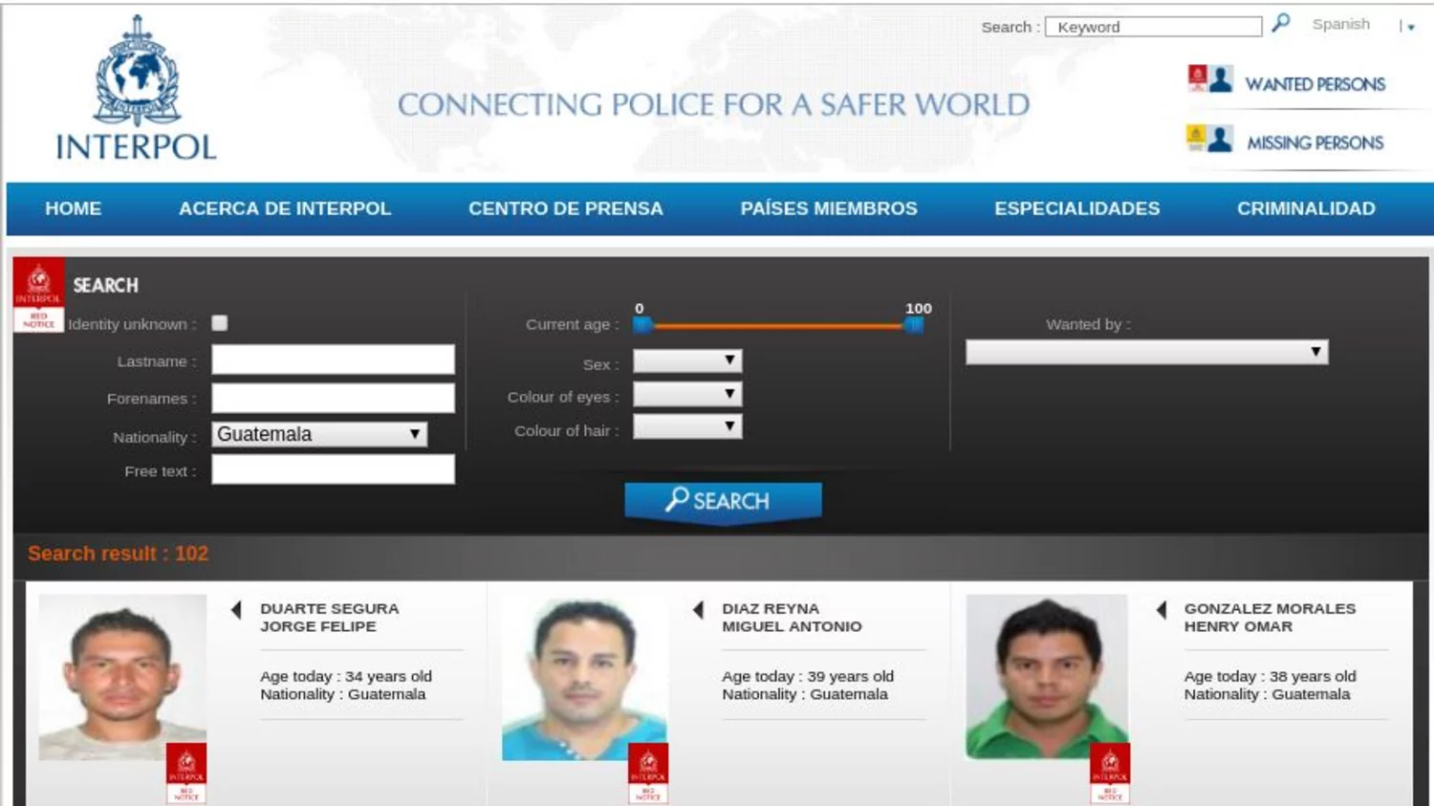1434x806 pixels.
Task: Click the "Search result : 102" text
Action: [x=118, y=554]
